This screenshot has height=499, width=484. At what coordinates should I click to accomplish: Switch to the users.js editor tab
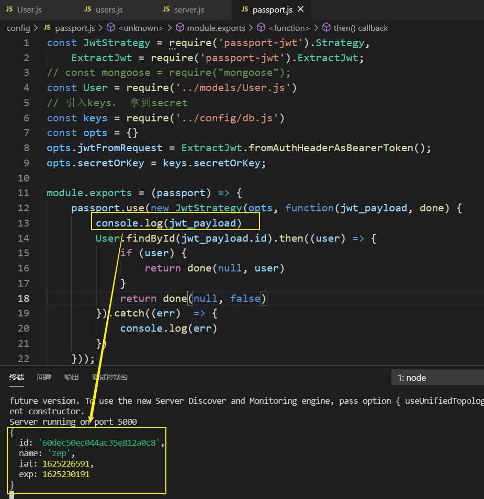pos(114,10)
